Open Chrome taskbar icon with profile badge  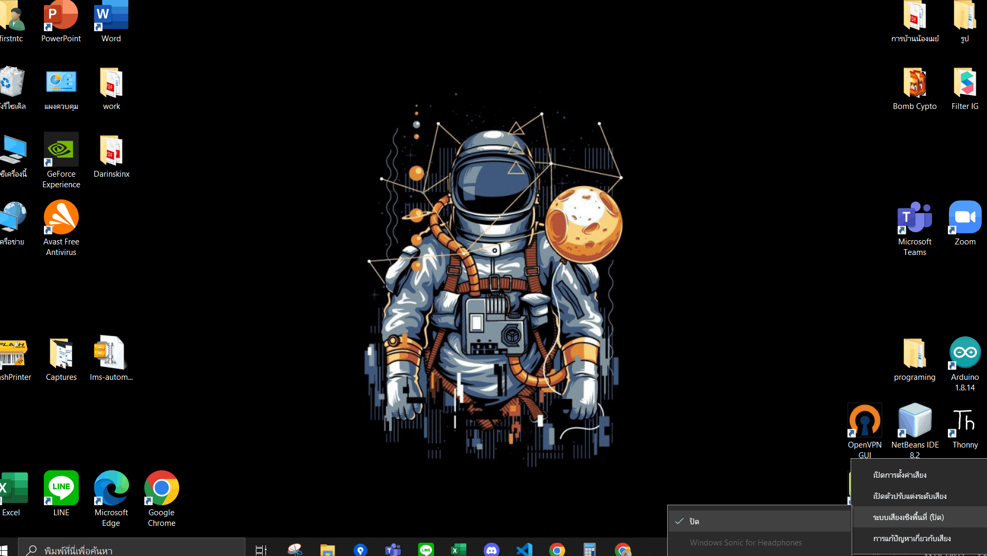(623, 550)
